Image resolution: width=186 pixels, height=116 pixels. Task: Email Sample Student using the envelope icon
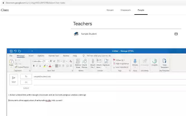(176, 34)
